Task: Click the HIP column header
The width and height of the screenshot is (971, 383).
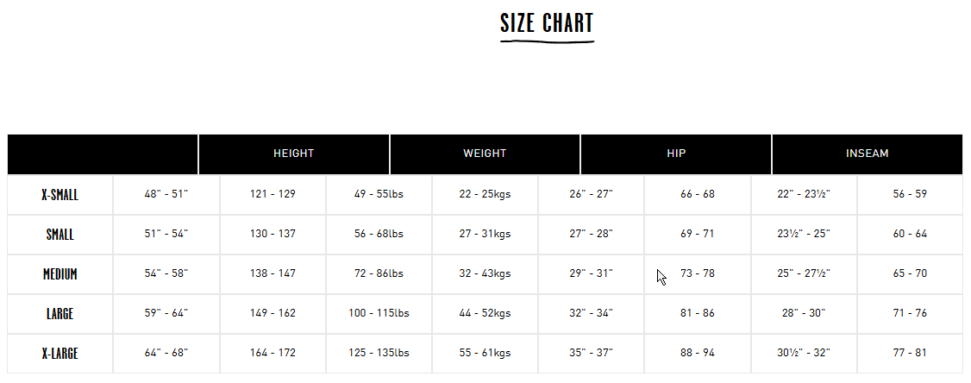Action: [x=676, y=154]
